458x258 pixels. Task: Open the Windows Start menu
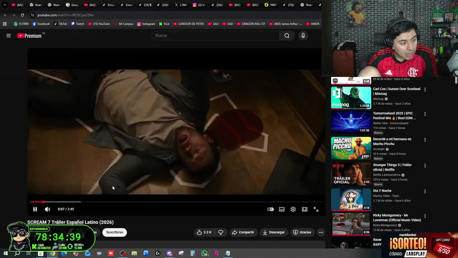click(5, 253)
